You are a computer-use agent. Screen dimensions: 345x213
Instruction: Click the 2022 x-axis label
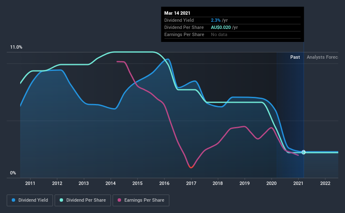325,183
